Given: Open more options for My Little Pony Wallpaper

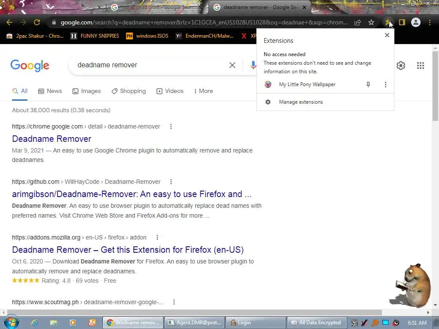Looking at the screenshot, I should (x=385, y=84).
